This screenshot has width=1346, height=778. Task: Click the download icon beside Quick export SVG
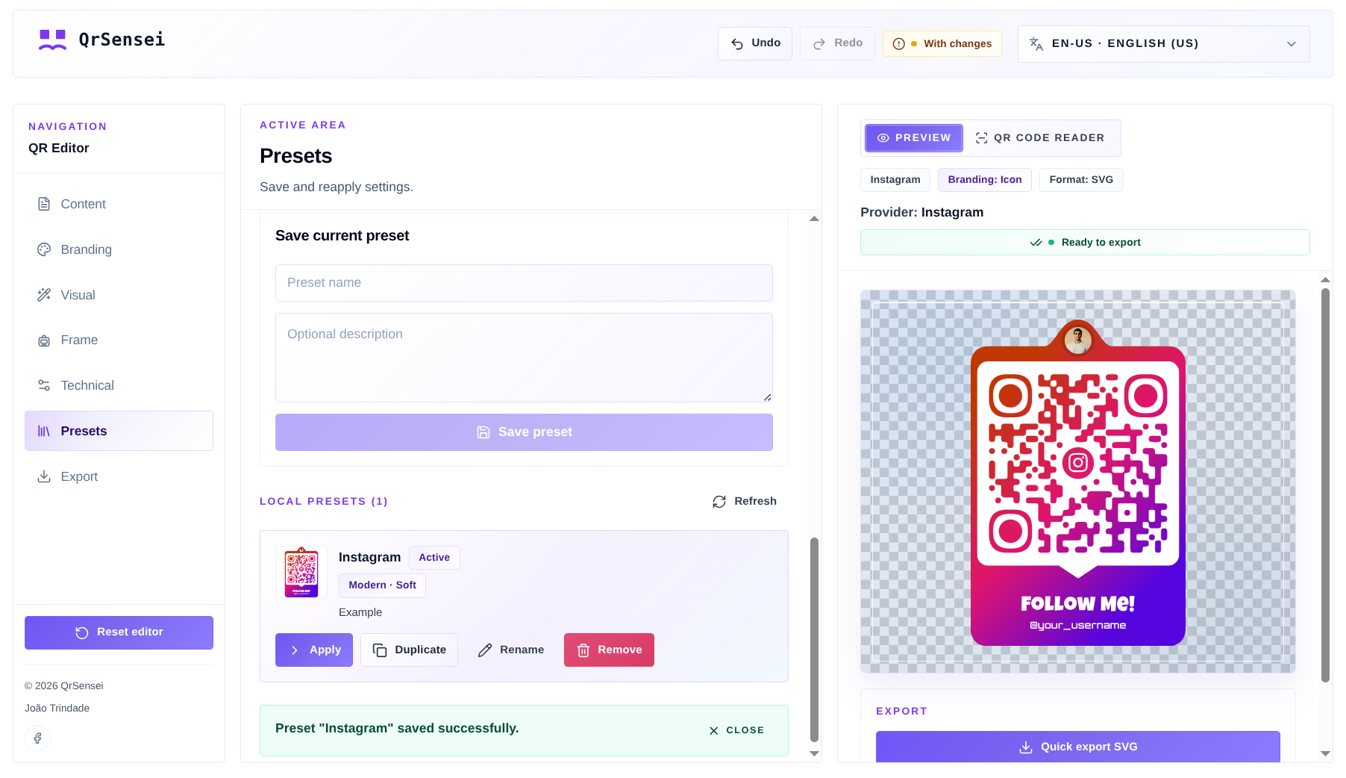(1026, 747)
